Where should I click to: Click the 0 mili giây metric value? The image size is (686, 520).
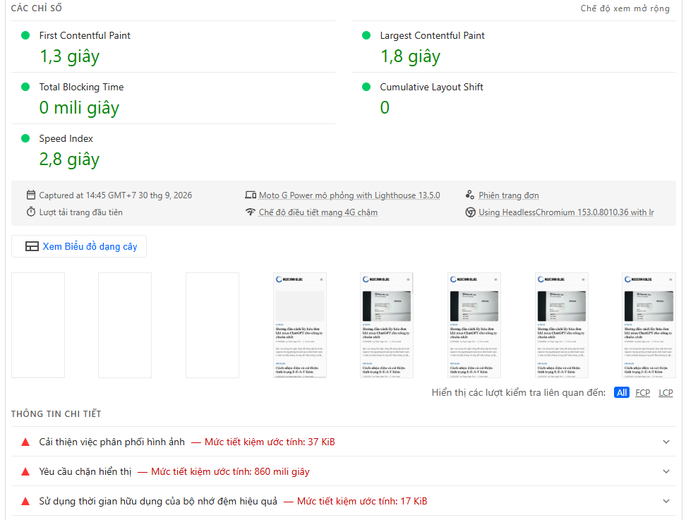79,108
